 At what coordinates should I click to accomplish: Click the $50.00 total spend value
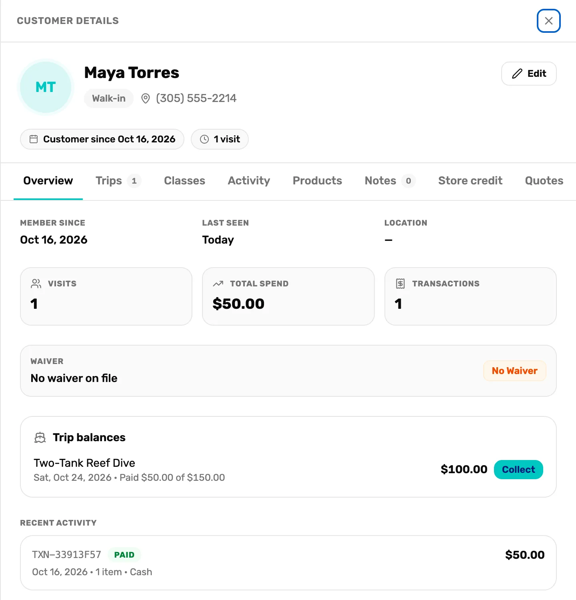tap(238, 304)
